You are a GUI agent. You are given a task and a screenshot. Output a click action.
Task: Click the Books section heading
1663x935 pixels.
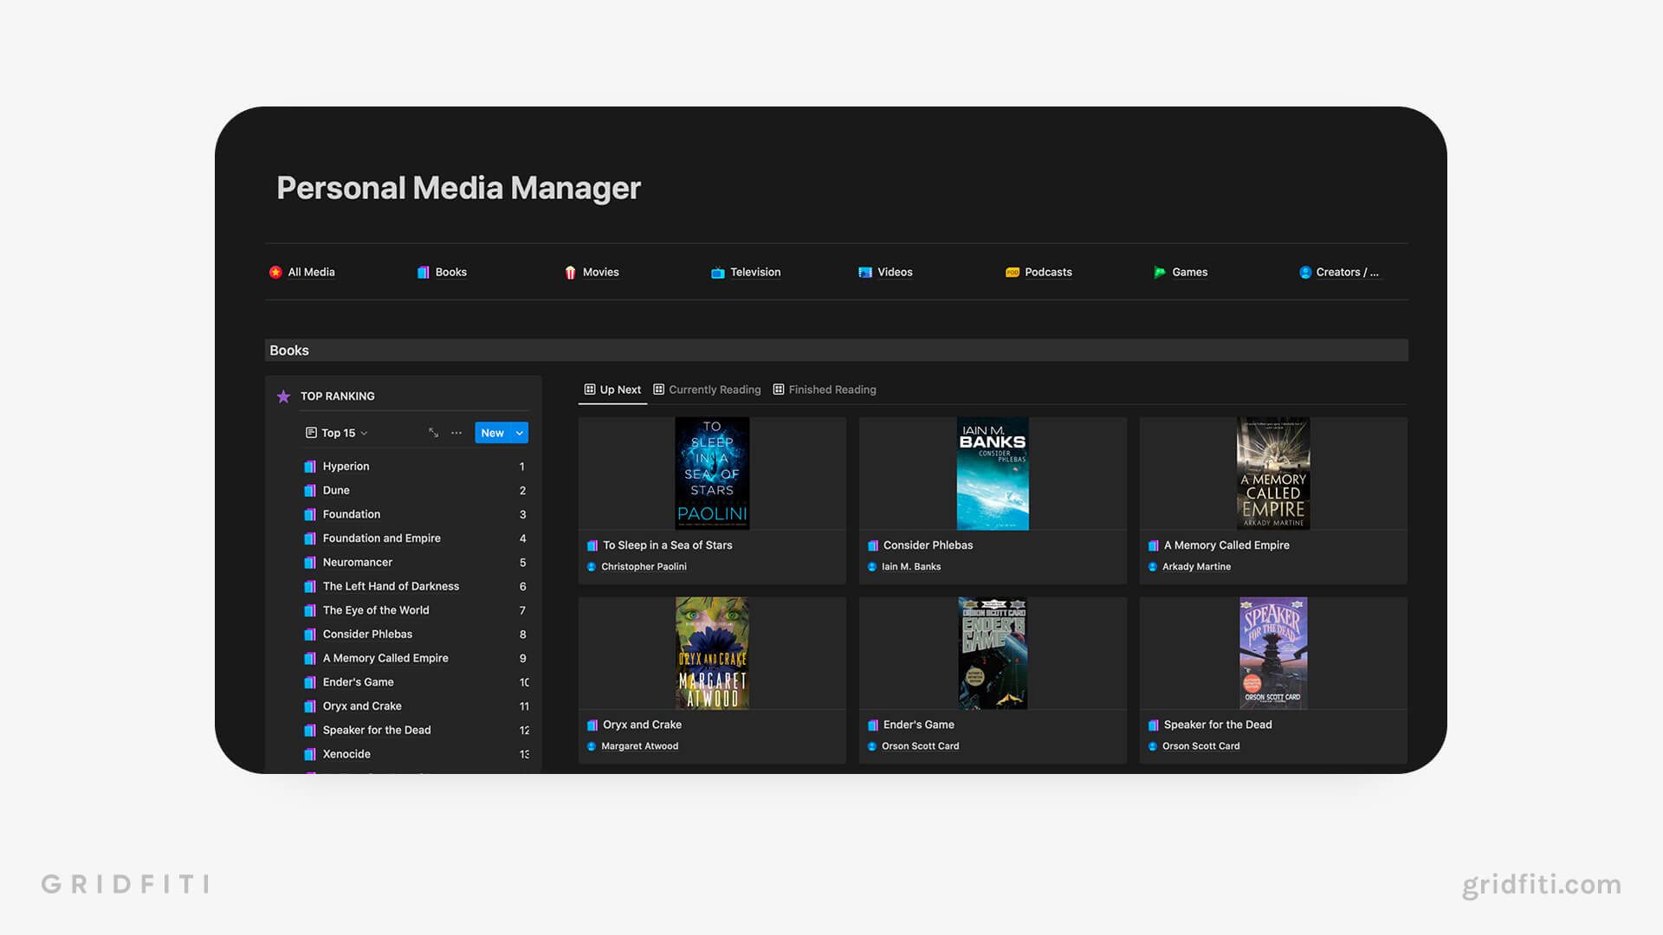click(x=289, y=351)
